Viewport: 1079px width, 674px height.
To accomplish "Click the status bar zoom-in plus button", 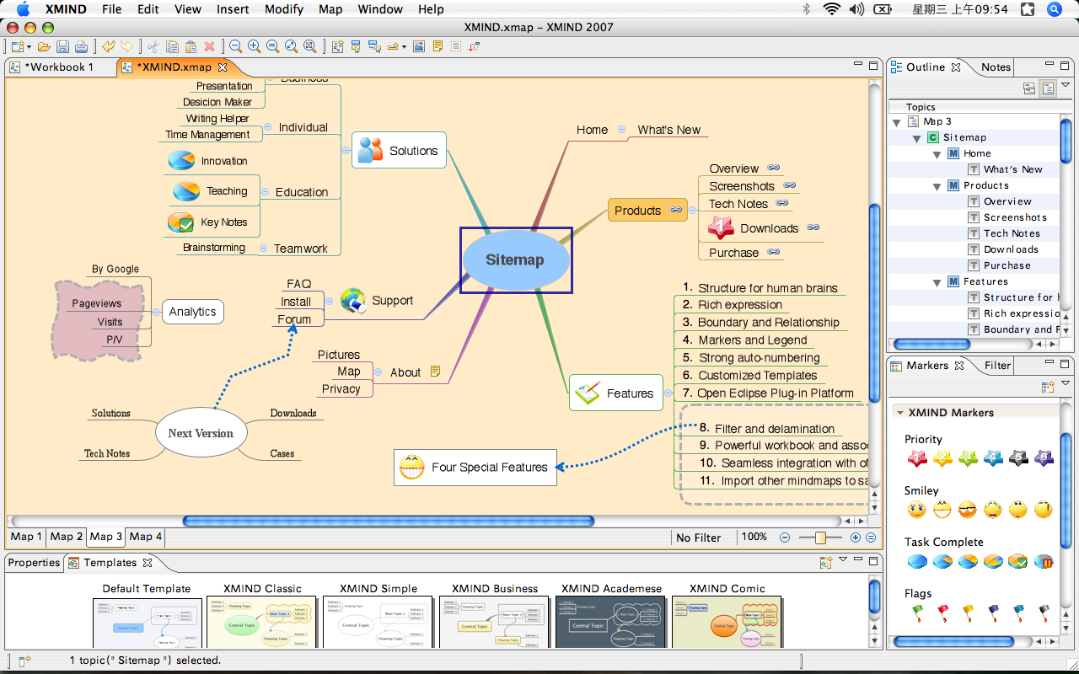I will point(856,537).
